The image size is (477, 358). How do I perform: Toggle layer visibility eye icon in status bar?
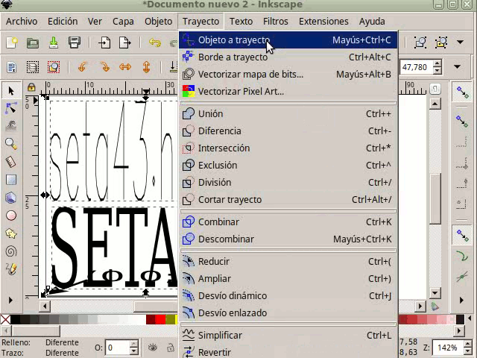152,348
